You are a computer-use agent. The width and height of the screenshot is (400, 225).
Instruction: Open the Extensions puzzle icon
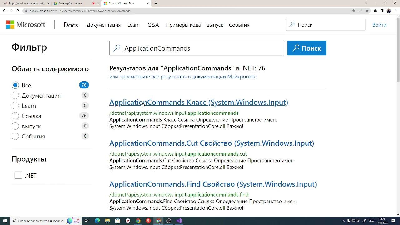[375, 11]
